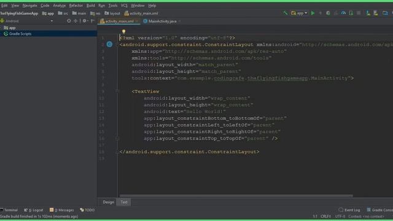This screenshot has width=393, height=221.
Task: Open the Help menu
Action: point(152,6)
